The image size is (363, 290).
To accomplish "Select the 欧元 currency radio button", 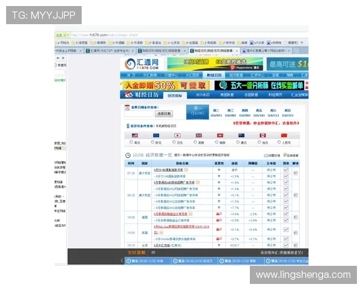I will (152, 143).
